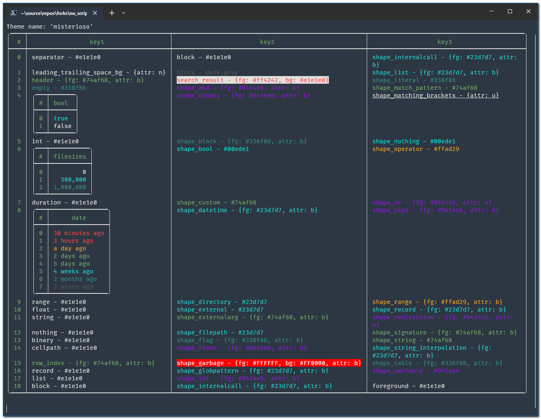Image resolution: width=541 pixels, height=419 pixels.
Task: Click 'shape_custom - #74af68' text
Action: pos(217,202)
